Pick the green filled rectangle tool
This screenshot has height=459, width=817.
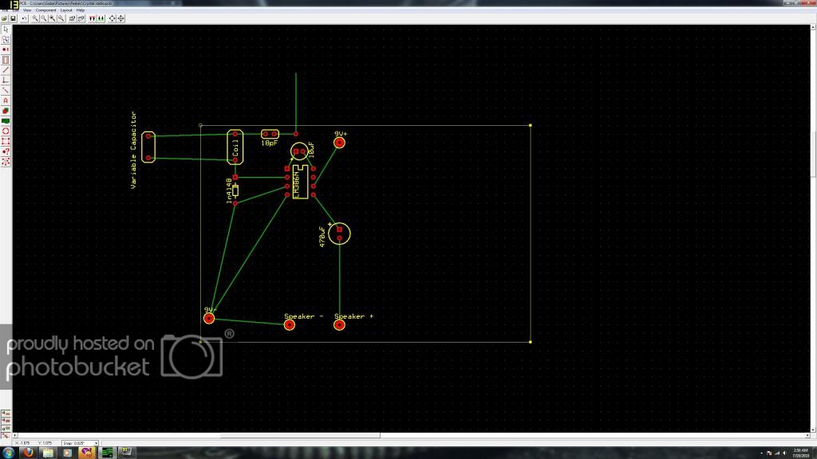pyautogui.click(x=6, y=121)
